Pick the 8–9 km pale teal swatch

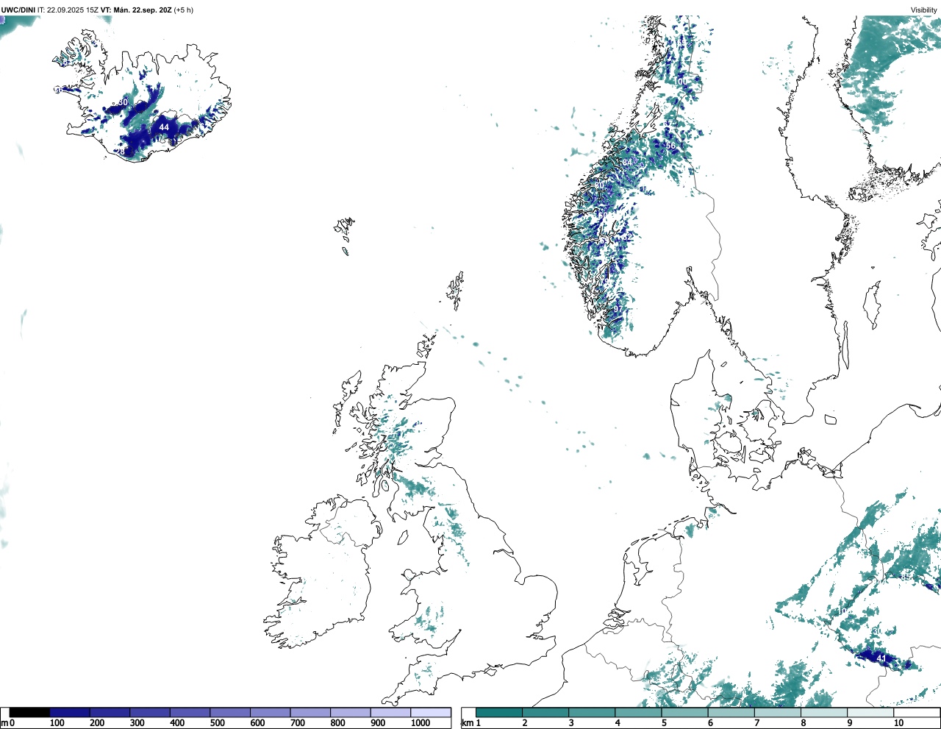tap(823, 713)
